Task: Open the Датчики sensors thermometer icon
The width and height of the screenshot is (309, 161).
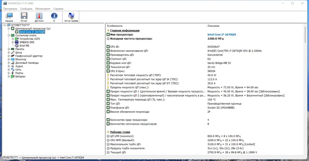Action: coord(39,17)
